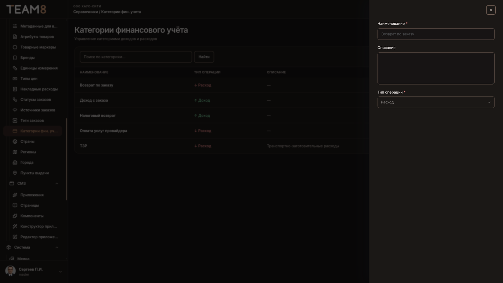The width and height of the screenshot is (503, 283).
Task: Open Статусы заказов icon
Action: [x=15, y=100]
